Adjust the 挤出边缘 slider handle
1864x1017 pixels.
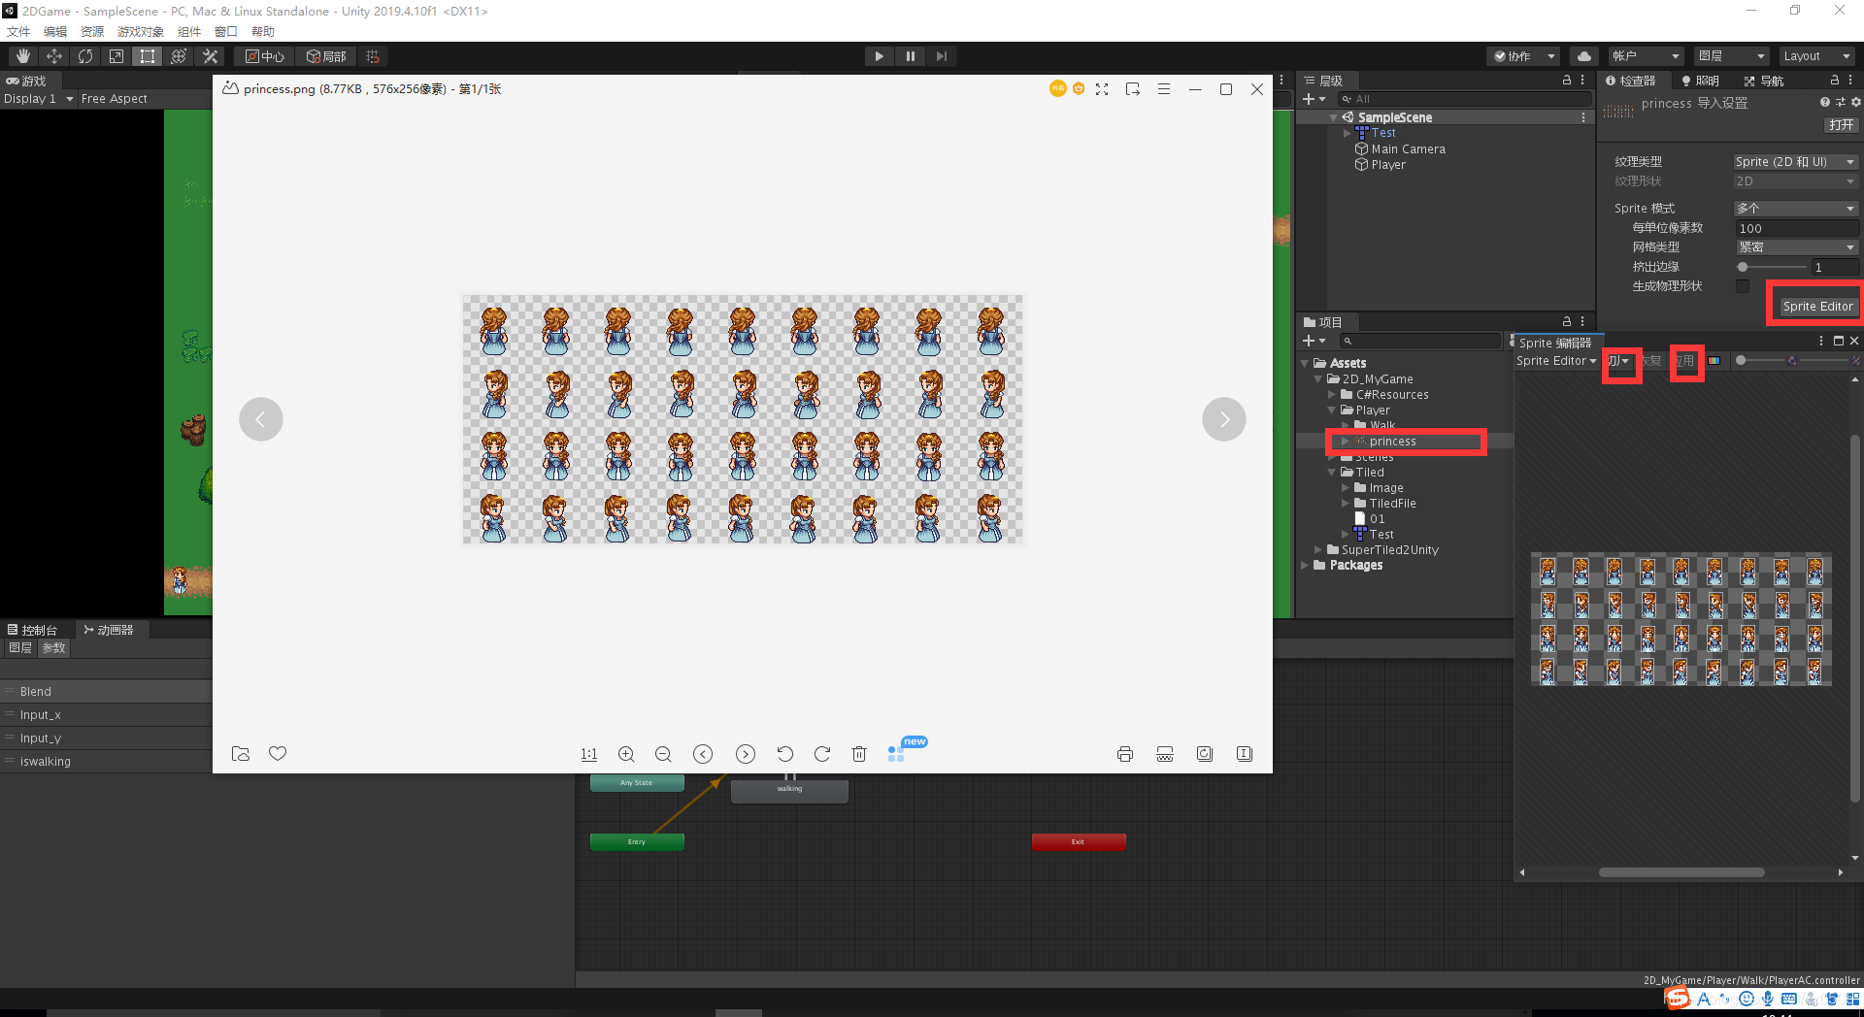point(1743,267)
